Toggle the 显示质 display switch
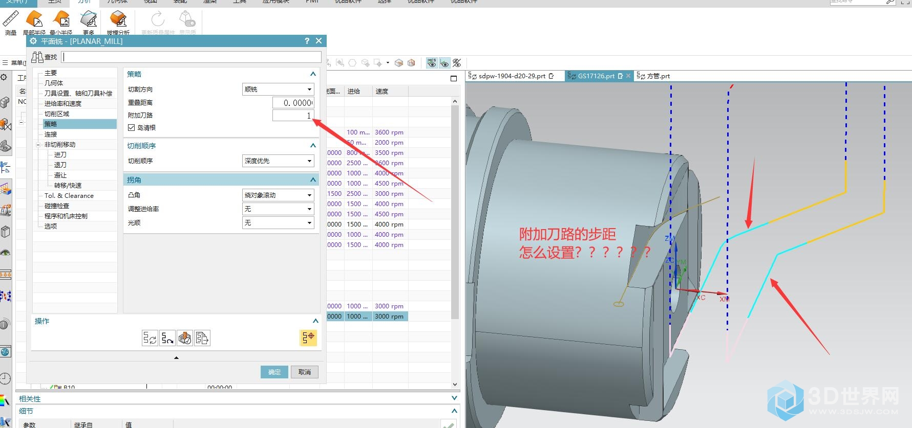The width and height of the screenshot is (912, 428). (x=187, y=22)
